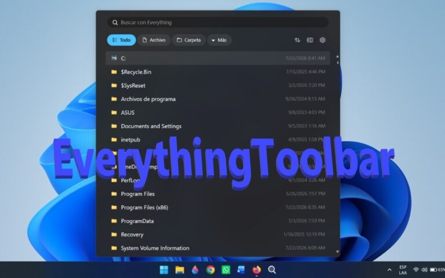Open the Windows Start menu
The width and height of the screenshot is (445, 278).
[x=164, y=270]
